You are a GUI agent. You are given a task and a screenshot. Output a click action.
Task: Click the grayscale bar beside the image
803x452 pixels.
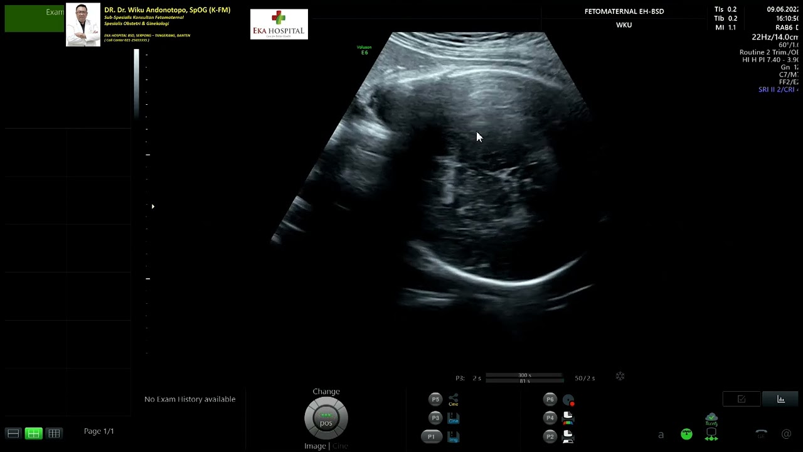coord(137,85)
